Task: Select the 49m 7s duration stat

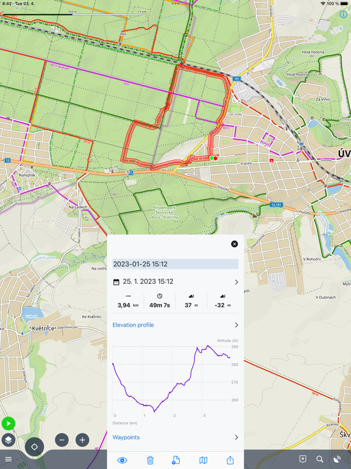Action: 160,302
